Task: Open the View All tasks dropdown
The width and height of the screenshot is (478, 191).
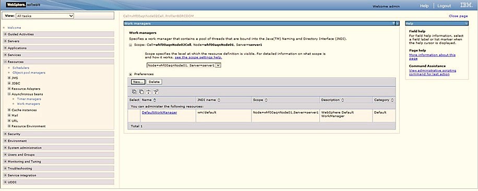Action: [x=45, y=16]
